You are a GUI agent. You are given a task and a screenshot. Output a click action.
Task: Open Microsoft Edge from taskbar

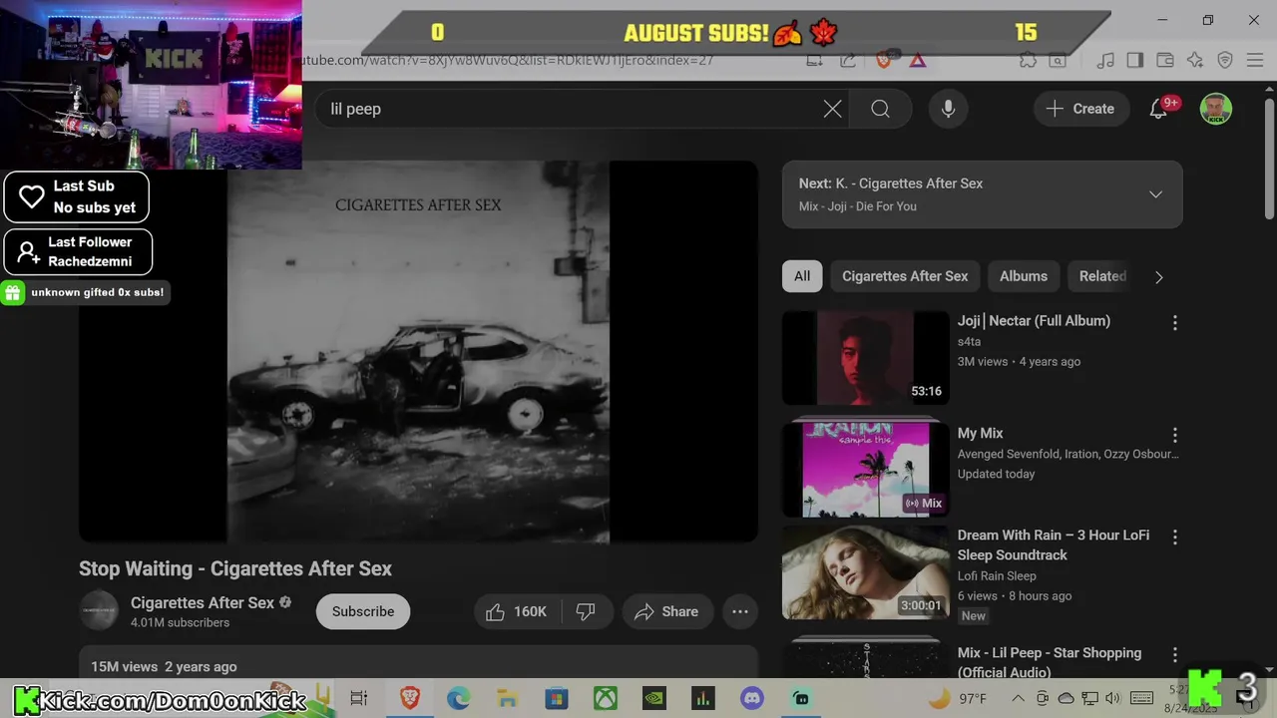point(458,698)
